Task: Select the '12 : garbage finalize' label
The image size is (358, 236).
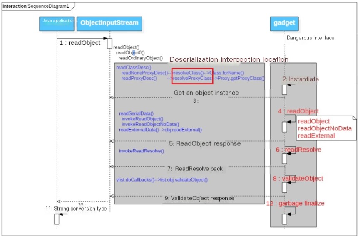Action: [295, 204]
